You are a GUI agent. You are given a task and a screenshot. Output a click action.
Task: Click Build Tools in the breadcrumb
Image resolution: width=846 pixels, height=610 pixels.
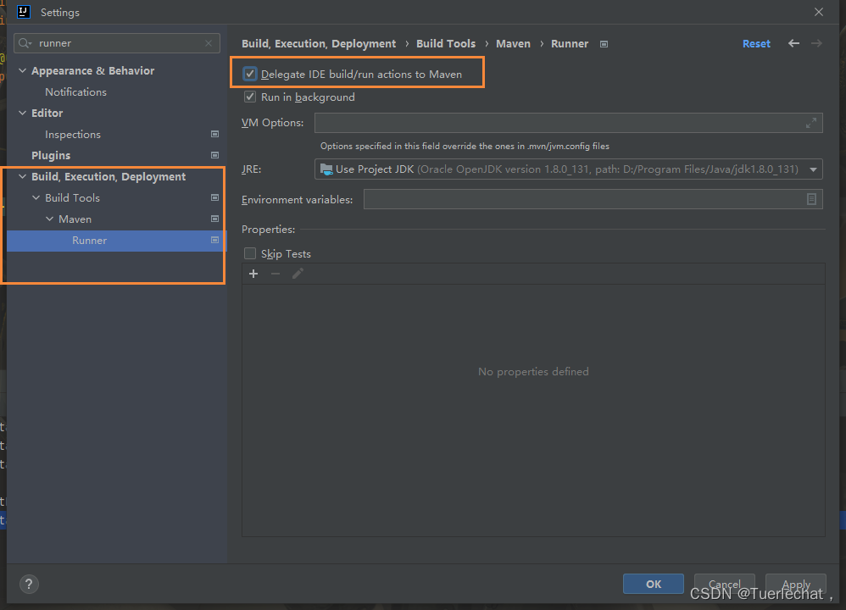tap(446, 44)
